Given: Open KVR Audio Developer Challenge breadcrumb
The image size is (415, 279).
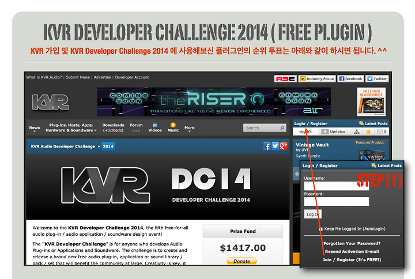Looking at the screenshot, I should 63,146.
